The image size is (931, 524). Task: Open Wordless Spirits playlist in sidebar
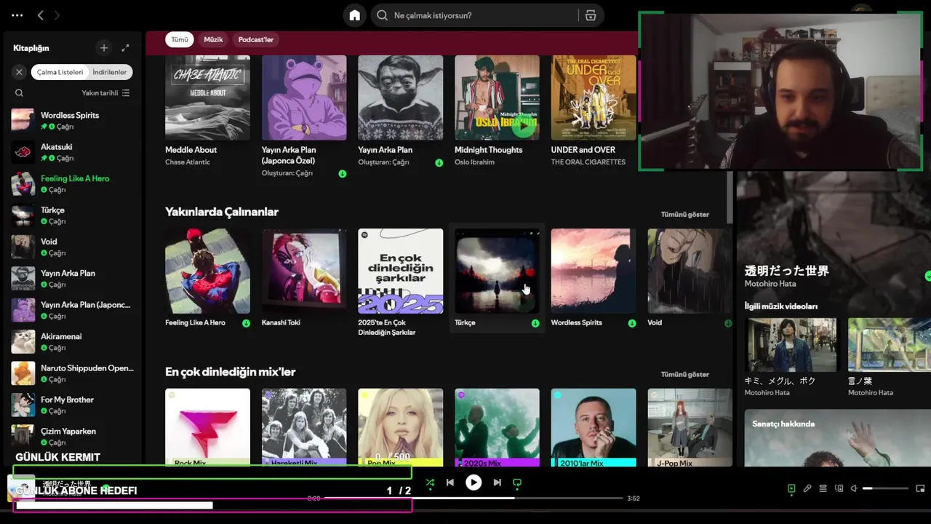(73, 121)
